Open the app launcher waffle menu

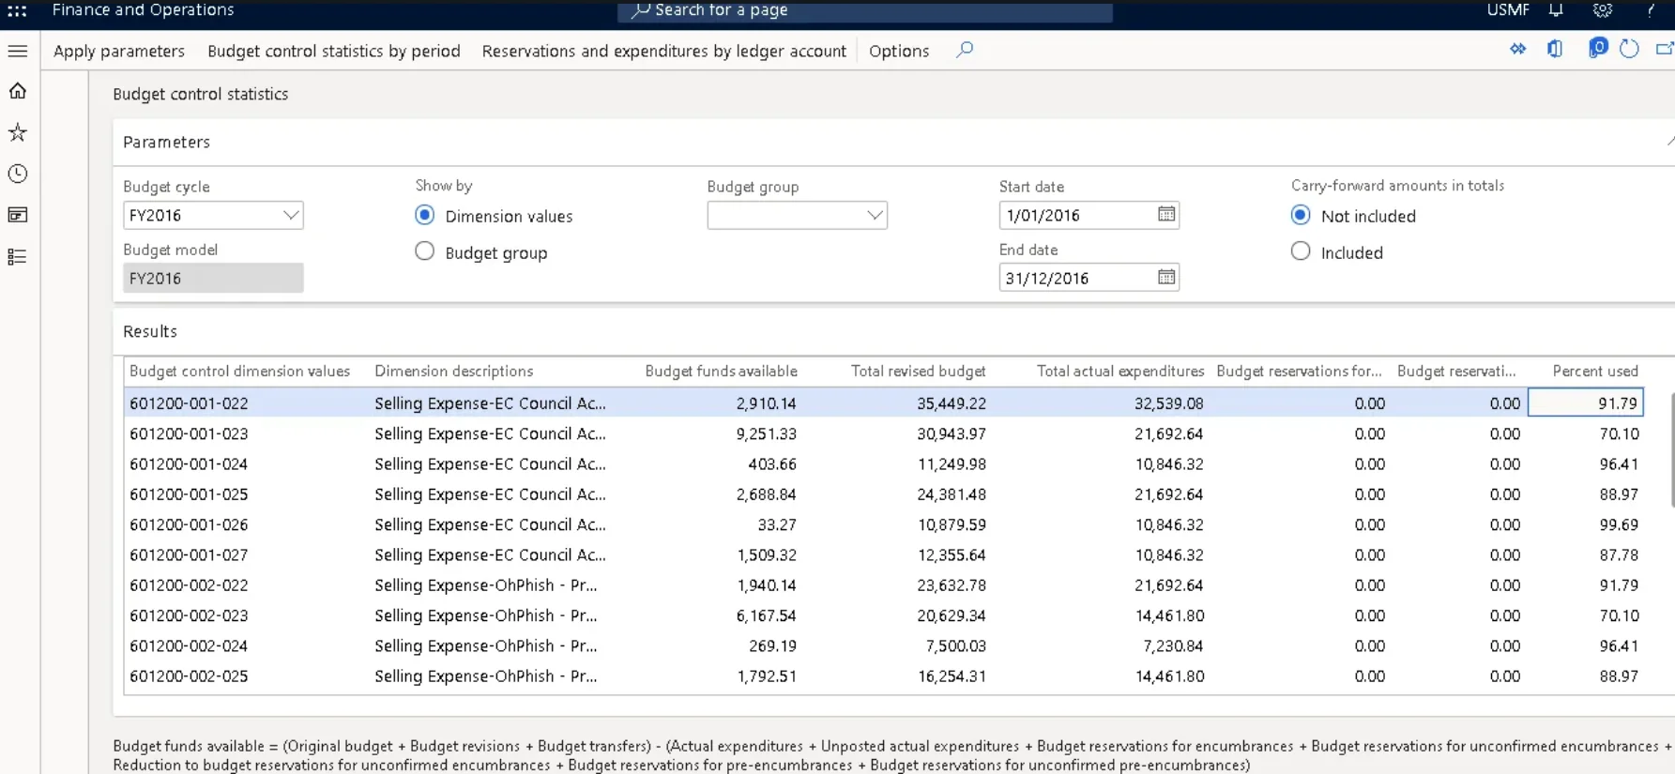point(17,10)
